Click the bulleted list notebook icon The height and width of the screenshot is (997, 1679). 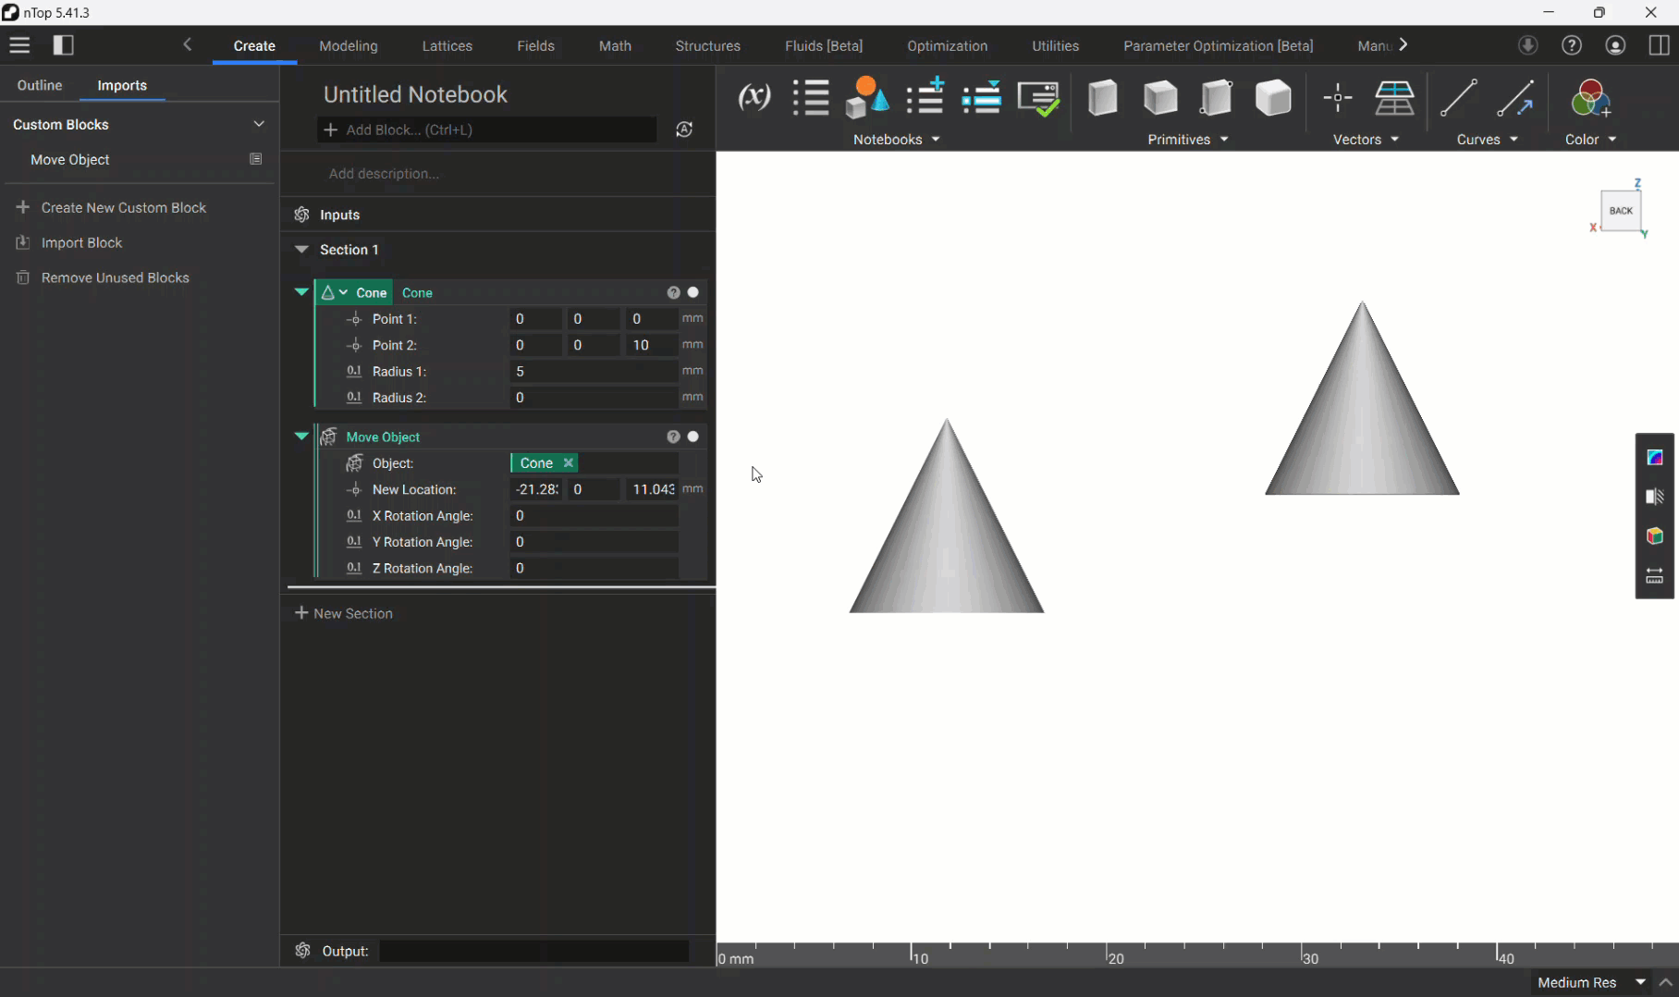pos(811,97)
